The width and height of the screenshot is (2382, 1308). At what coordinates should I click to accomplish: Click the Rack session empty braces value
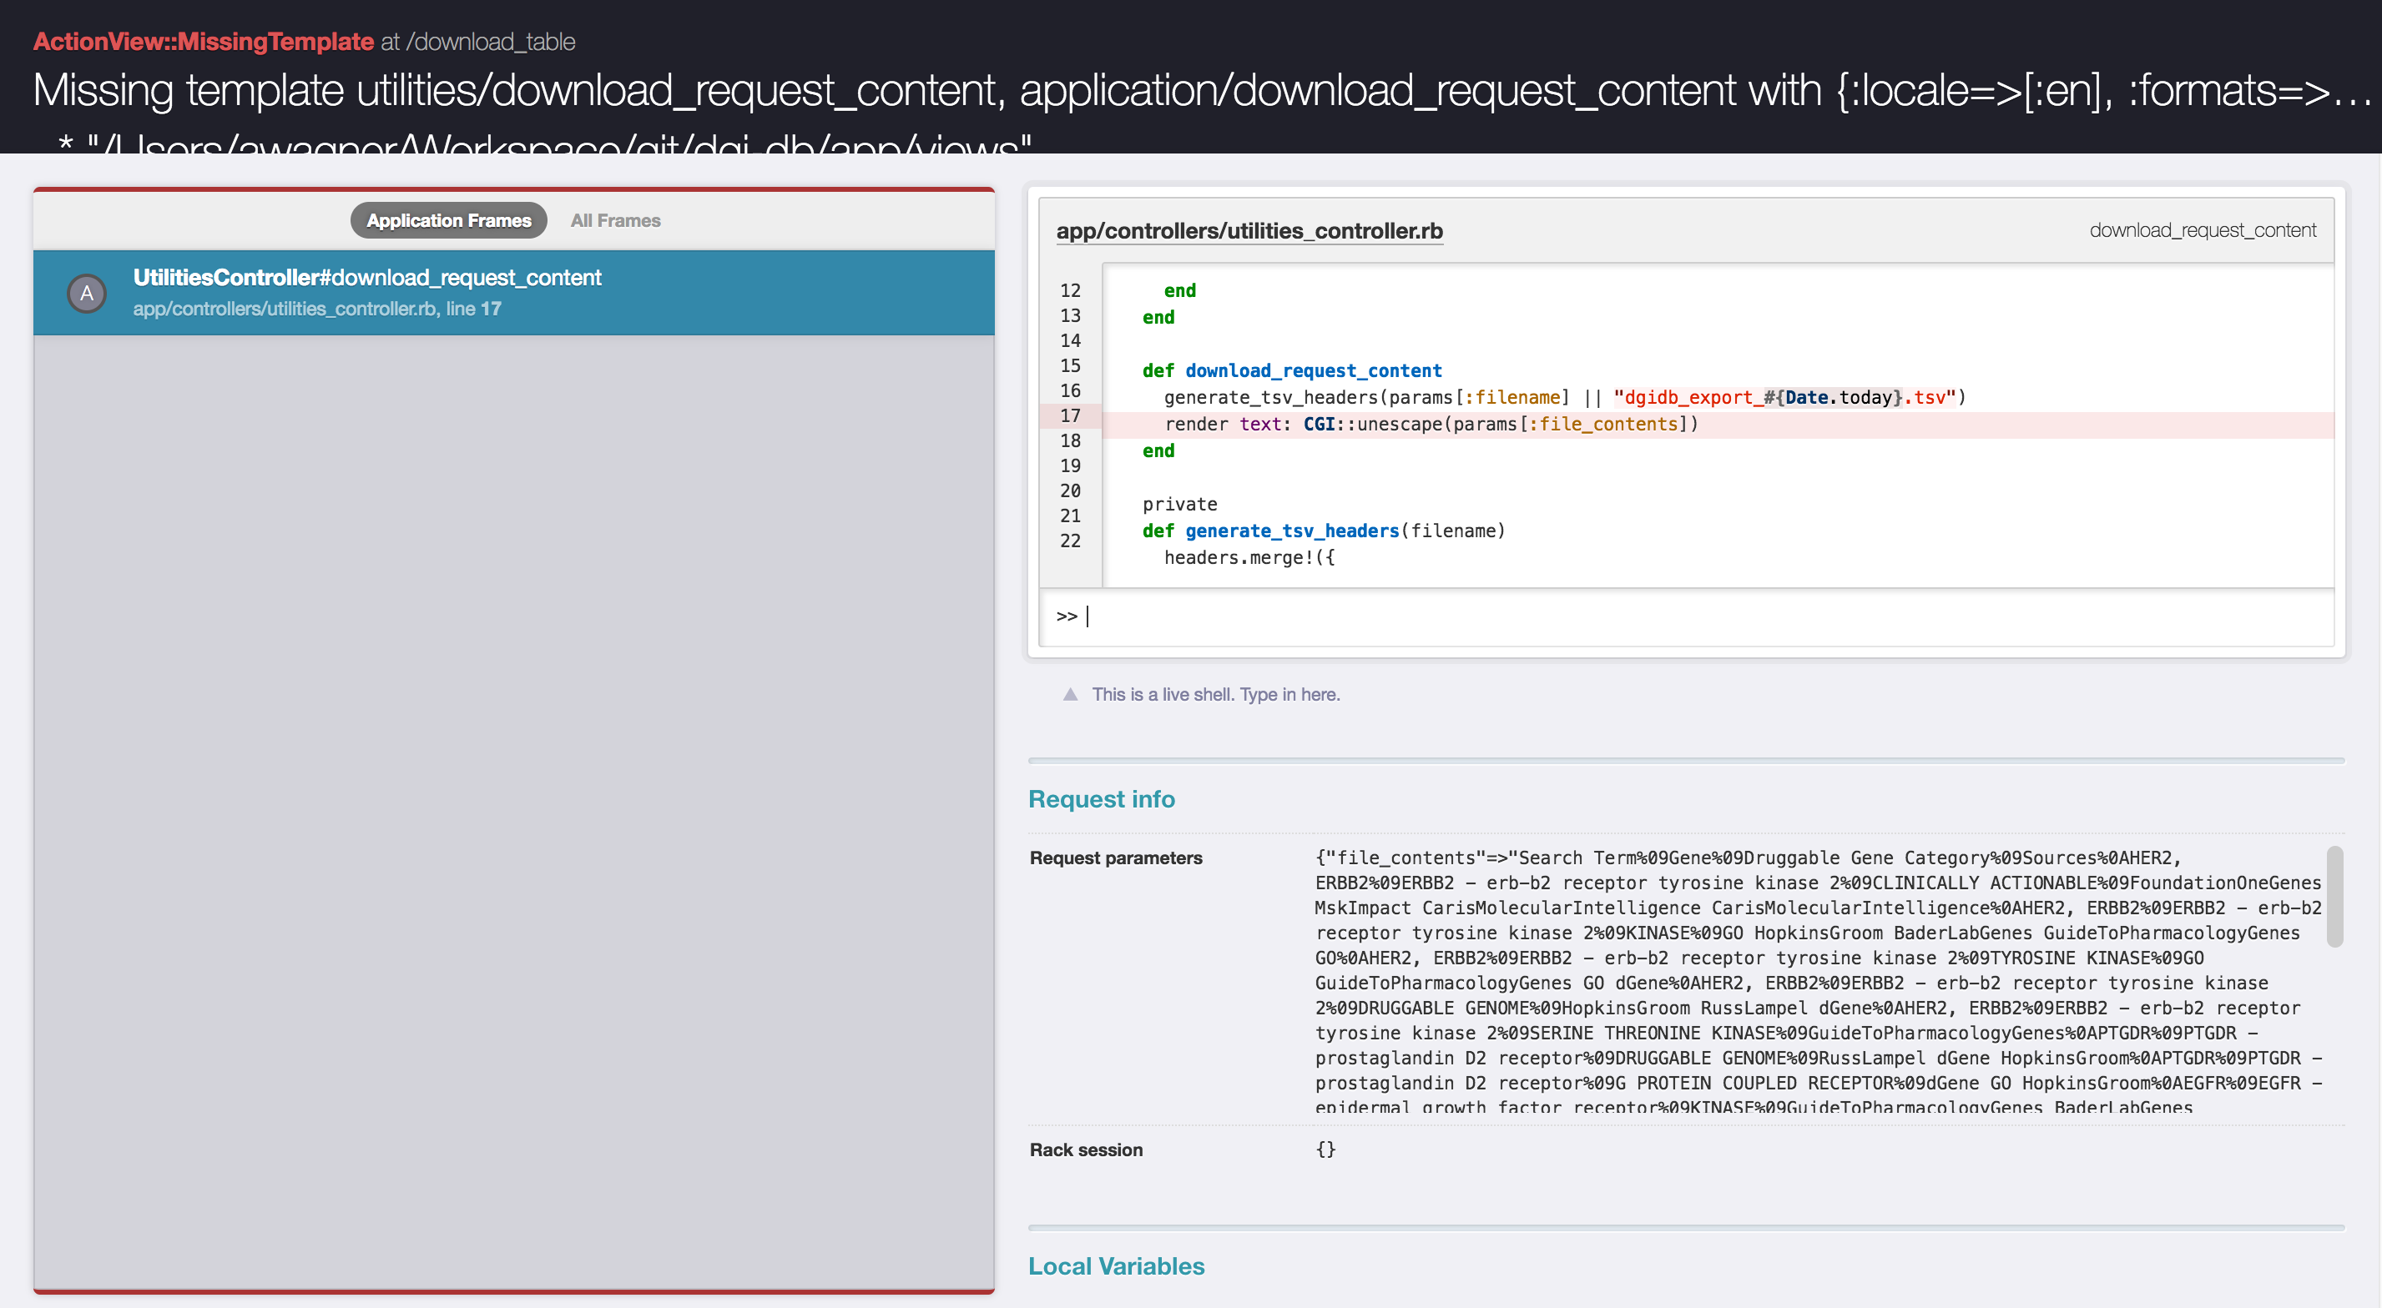point(1325,1150)
